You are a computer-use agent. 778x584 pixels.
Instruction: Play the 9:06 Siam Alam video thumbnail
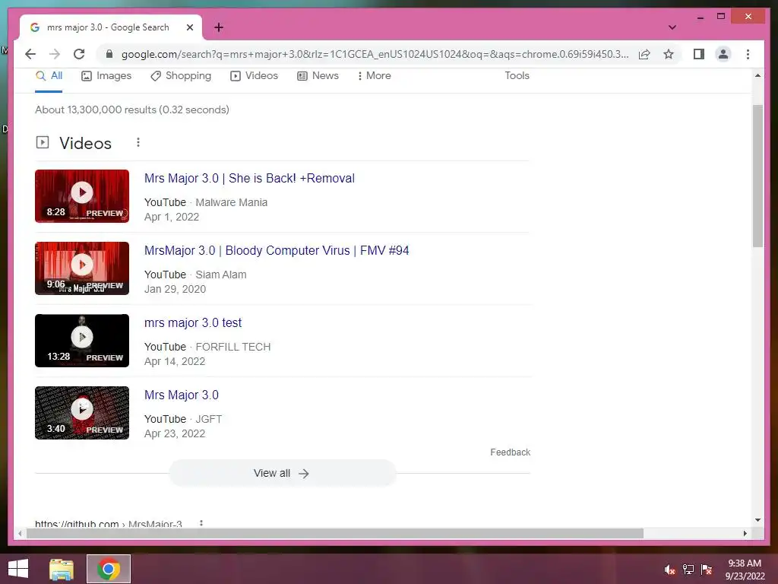(82, 268)
